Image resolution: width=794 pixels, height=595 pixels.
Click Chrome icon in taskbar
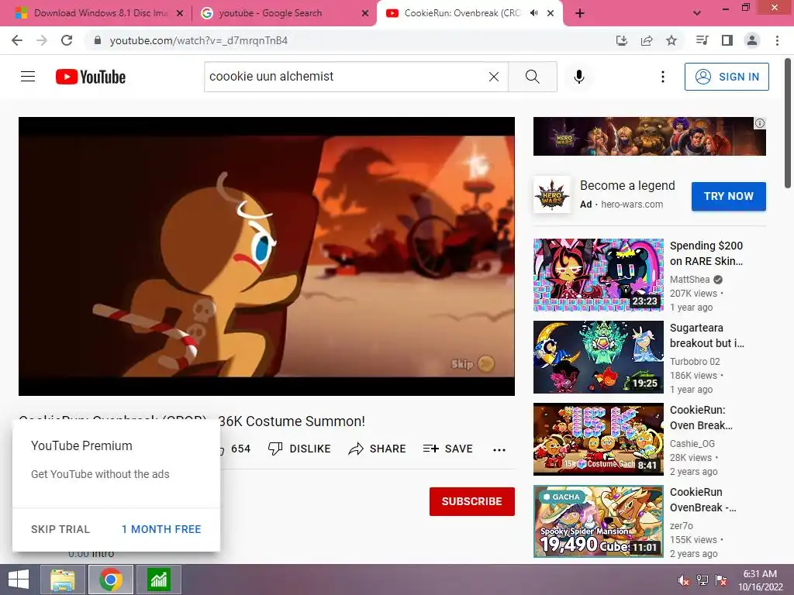click(x=111, y=580)
